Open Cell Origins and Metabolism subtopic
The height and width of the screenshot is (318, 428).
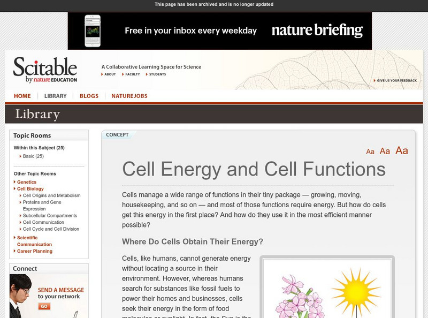[52, 195]
